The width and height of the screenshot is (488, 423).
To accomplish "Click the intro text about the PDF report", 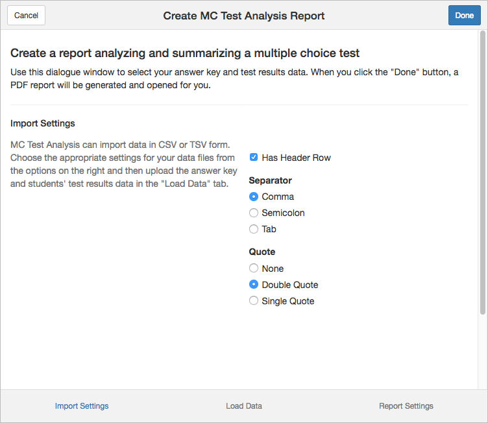I will pyautogui.click(x=234, y=79).
